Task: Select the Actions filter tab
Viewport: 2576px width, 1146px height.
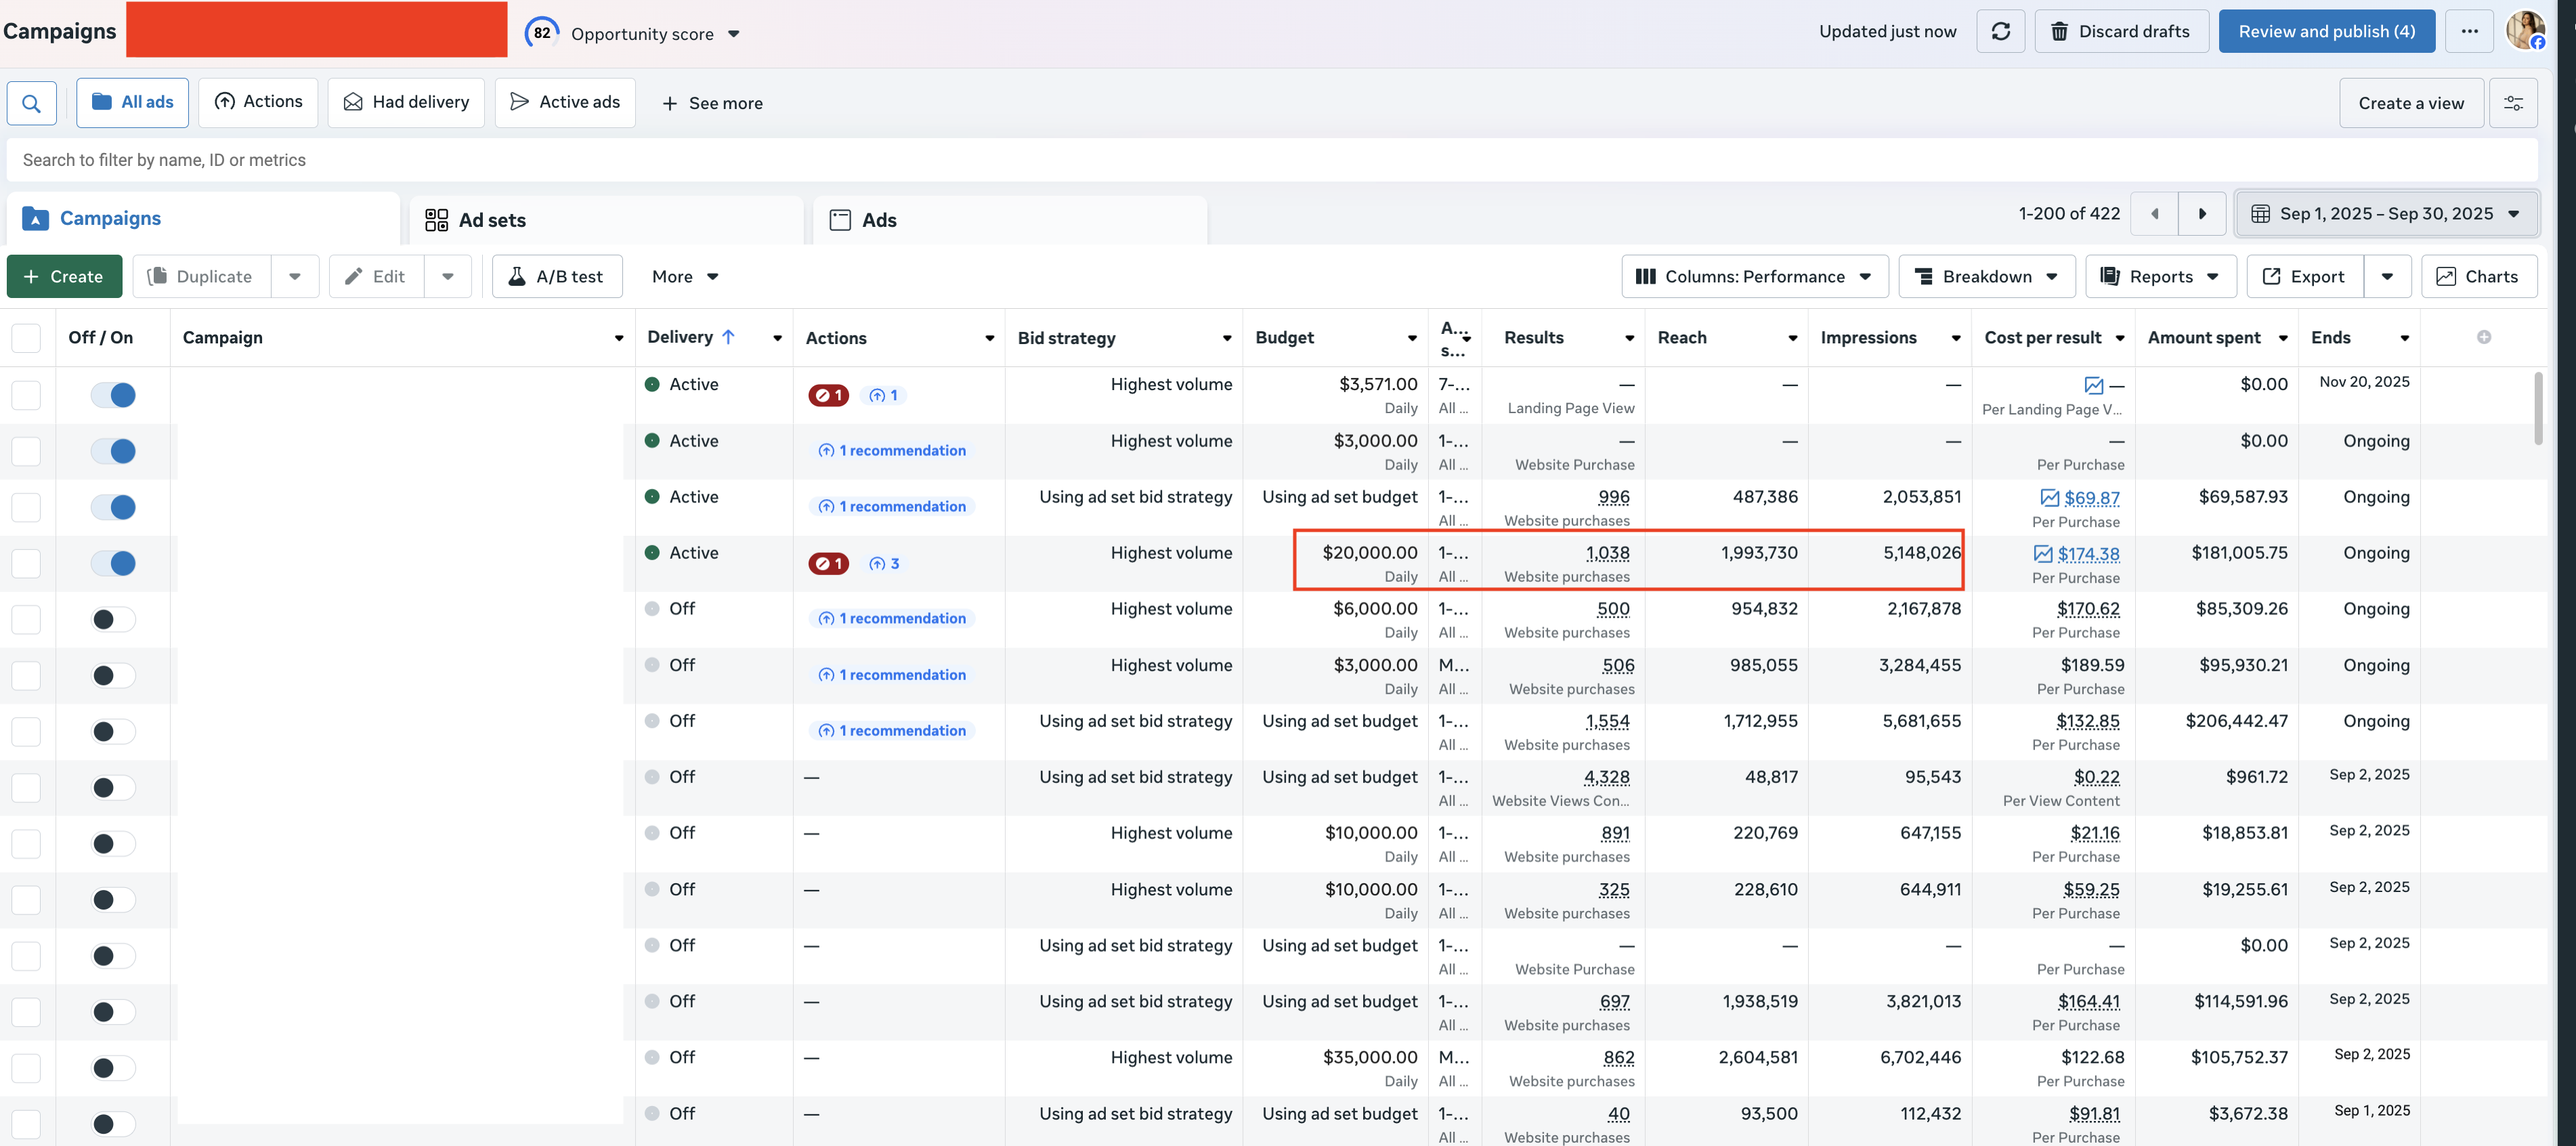Action: pos(258,102)
